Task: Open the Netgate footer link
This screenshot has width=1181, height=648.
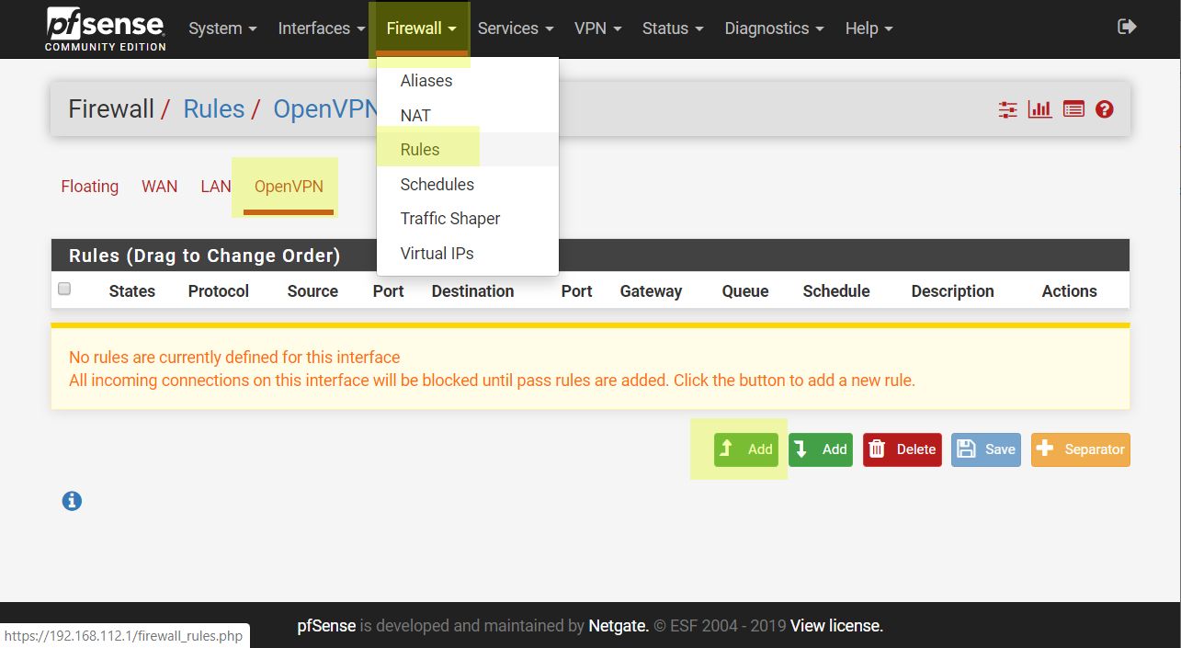Action: (619, 627)
